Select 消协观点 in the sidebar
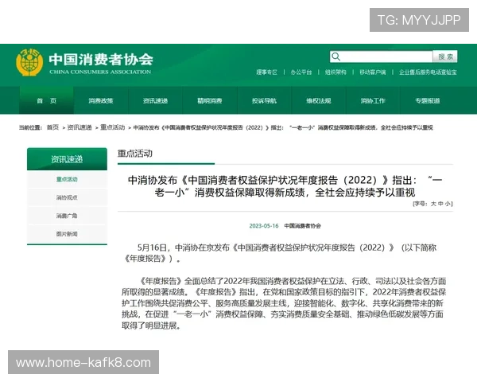 [67, 197]
